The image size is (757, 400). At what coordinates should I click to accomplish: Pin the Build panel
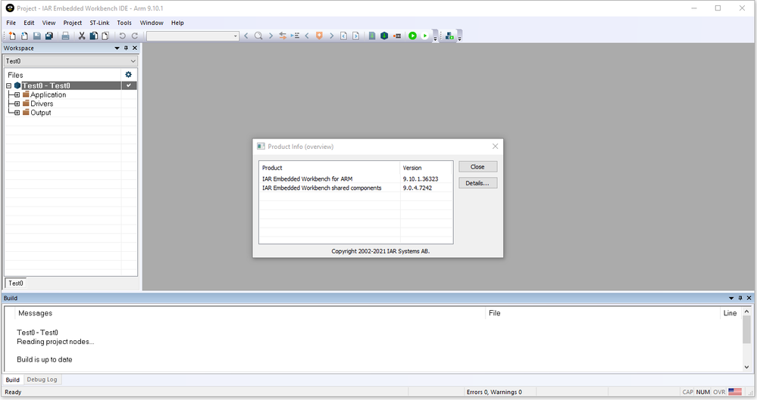coord(740,299)
